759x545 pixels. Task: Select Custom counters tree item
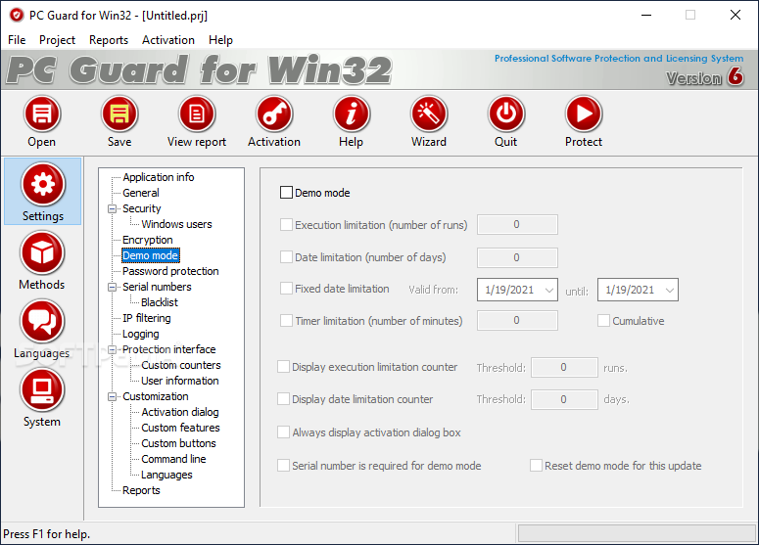(181, 365)
